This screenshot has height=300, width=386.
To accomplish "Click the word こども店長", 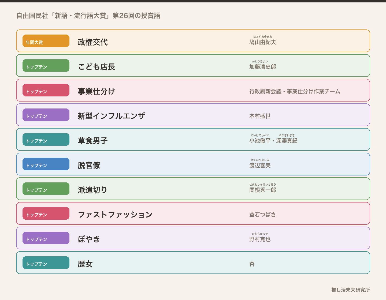I will [x=96, y=67].
